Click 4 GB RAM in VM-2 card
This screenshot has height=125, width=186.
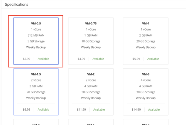tap(91, 86)
